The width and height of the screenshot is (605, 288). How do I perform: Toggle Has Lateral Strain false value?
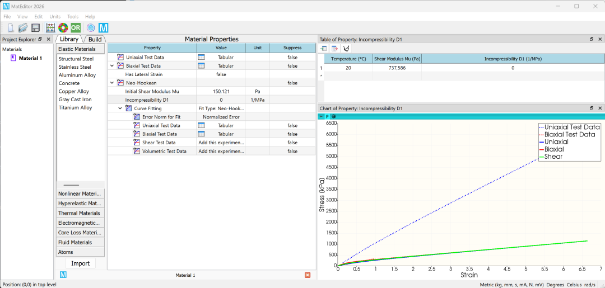pyautogui.click(x=221, y=74)
